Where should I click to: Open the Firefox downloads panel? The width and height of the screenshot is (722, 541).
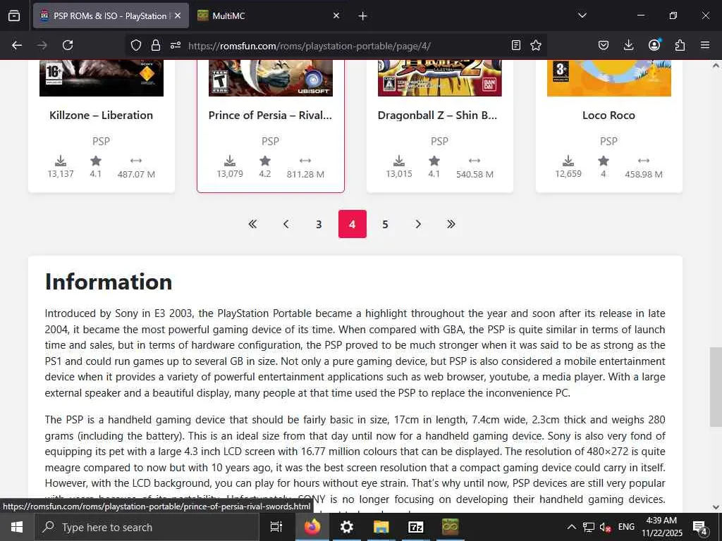click(x=628, y=45)
